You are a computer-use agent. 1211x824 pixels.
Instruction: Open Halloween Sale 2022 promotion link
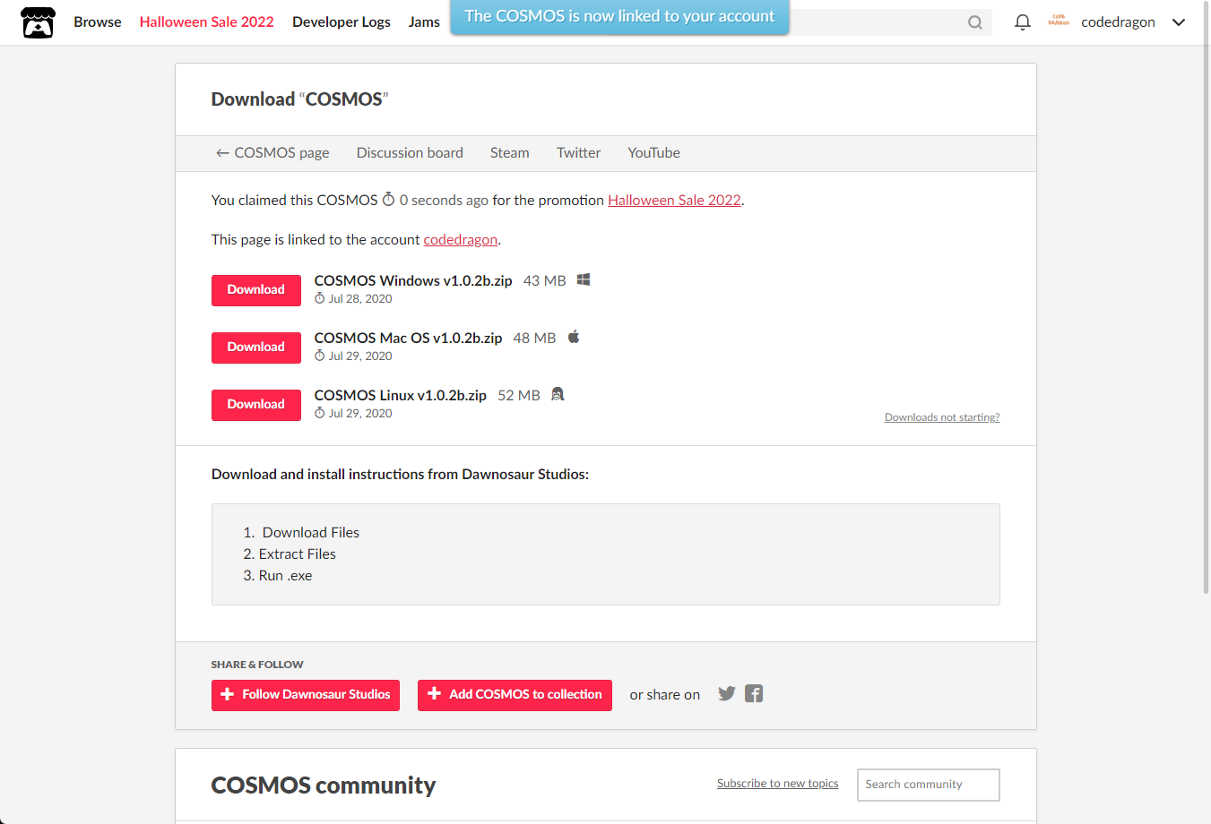[x=675, y=200]
